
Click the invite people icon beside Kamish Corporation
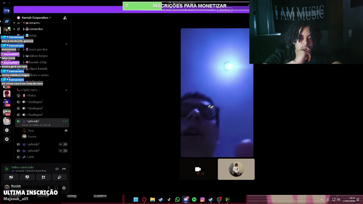[x=65, y=18]
